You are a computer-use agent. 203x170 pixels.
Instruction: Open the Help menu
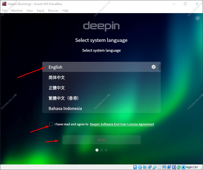[65, 11]
